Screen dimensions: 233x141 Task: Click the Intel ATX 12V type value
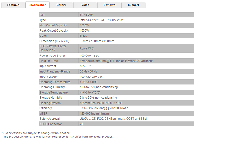tap(101, 20)
